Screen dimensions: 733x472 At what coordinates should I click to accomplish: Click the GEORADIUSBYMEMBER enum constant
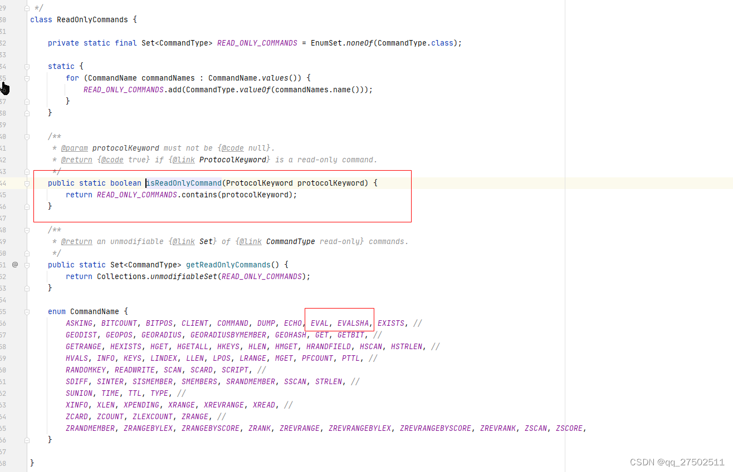(x=228, y=335)
